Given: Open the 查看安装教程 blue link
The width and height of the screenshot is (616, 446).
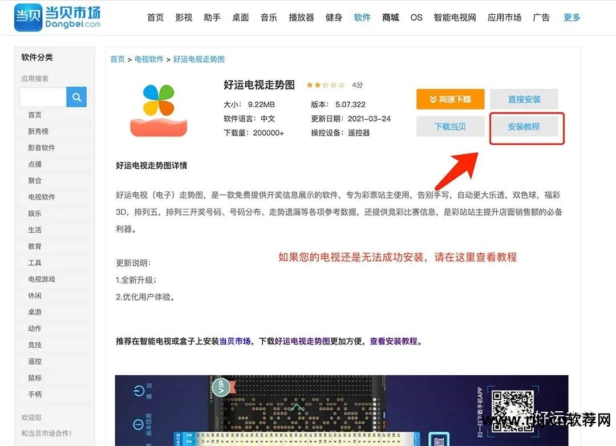Looking at the screenshot, I should point(395,341).
